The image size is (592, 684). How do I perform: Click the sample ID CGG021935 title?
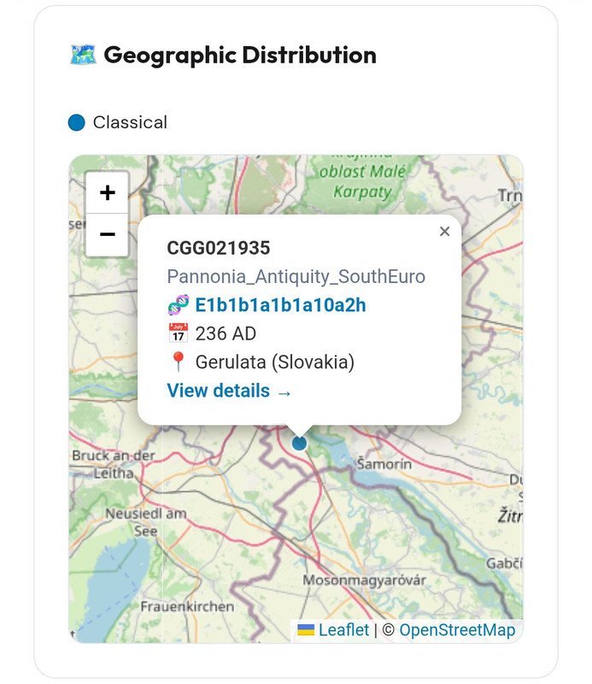tap(219, 248)
